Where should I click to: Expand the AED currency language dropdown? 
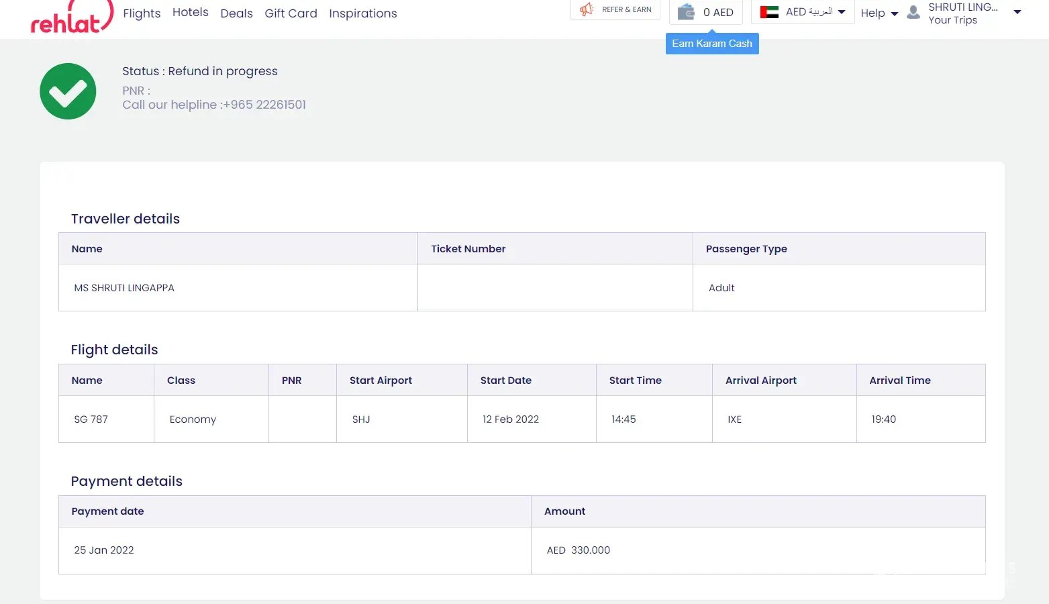coord(842,12)
